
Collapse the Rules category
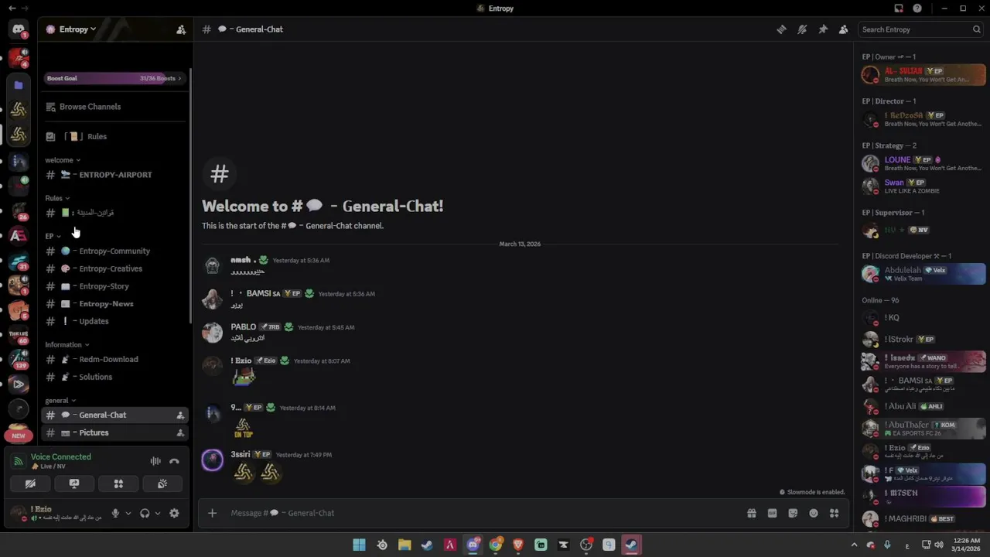(x=57, y=198)
